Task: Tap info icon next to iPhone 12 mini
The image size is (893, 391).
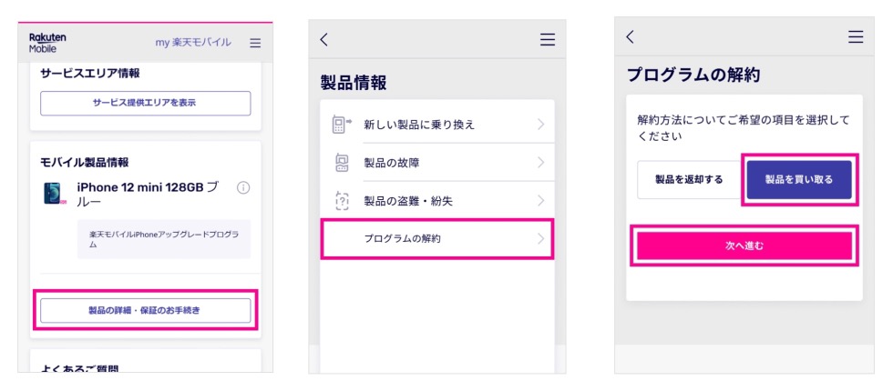Action: pos(243,187)
